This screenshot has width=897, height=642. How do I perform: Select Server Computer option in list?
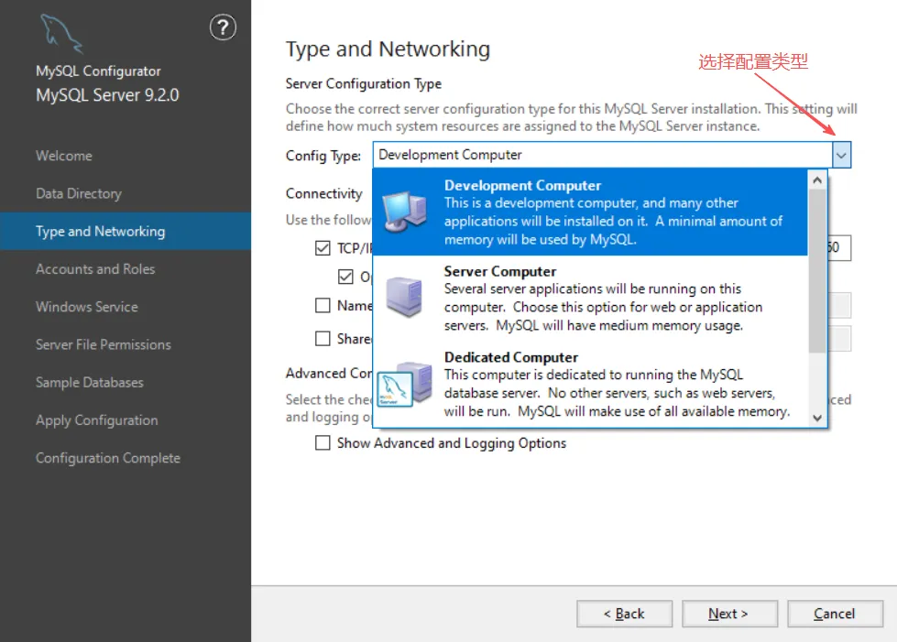(x=590, y=298)
